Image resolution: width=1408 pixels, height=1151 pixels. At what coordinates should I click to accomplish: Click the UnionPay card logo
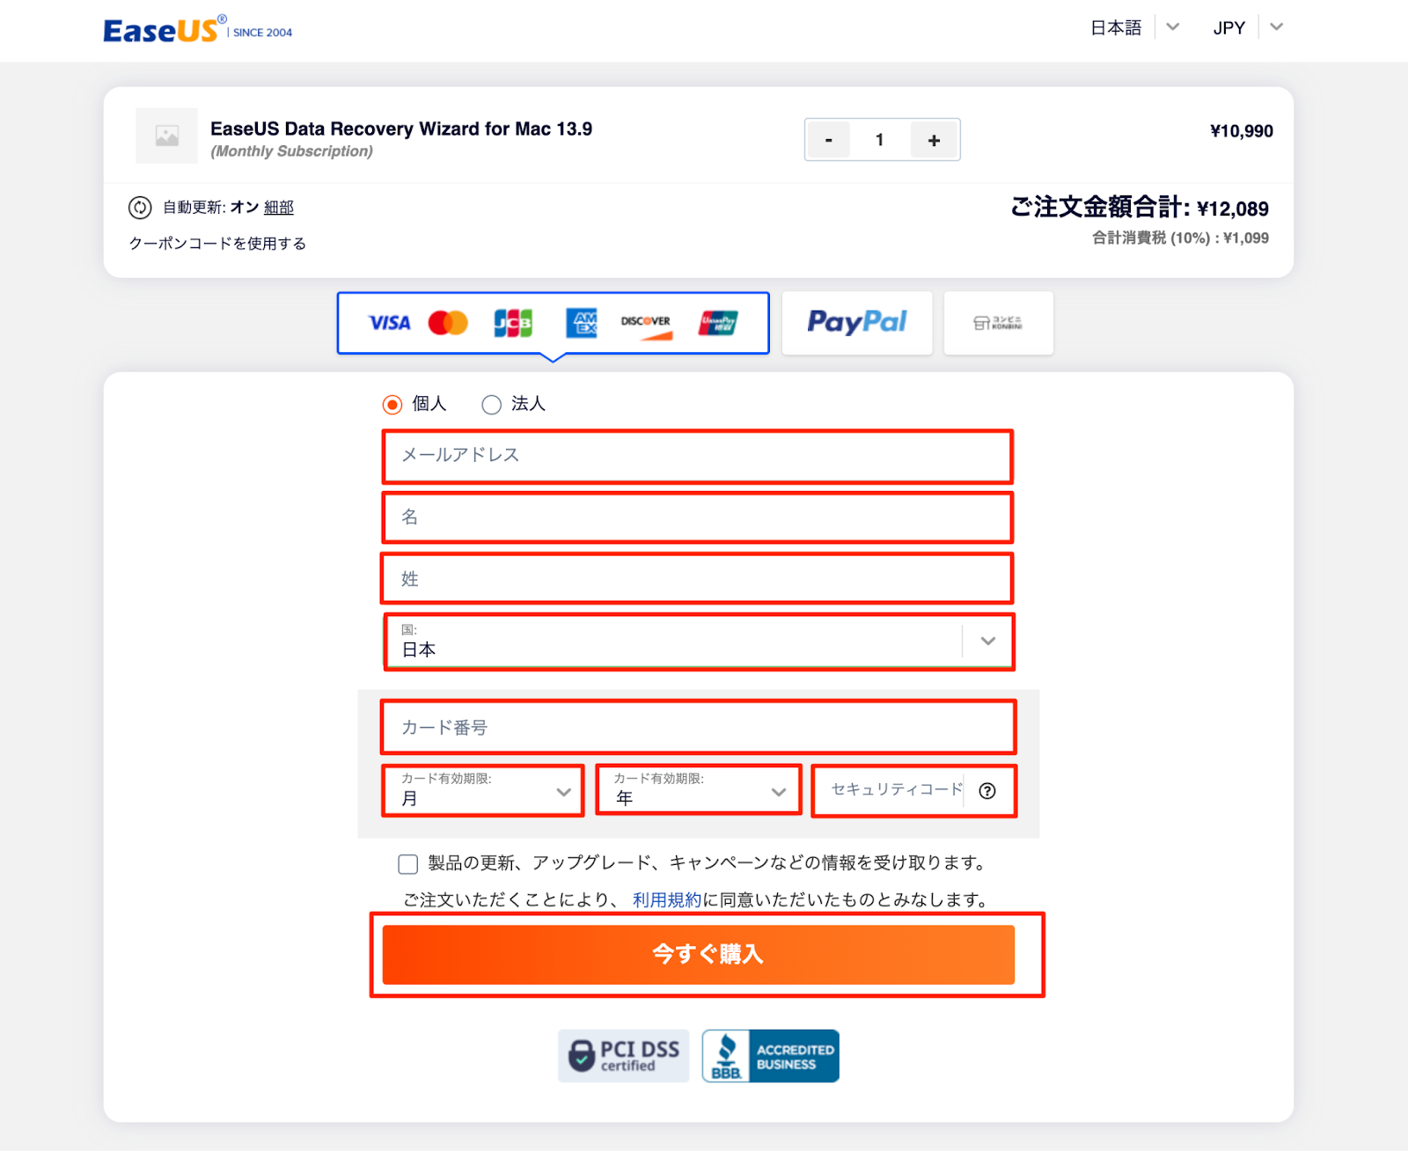tap(718, 323)
